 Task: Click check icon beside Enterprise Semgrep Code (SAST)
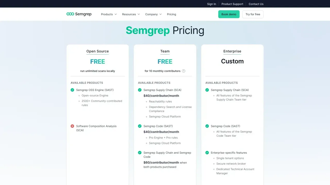click(207, 126)
